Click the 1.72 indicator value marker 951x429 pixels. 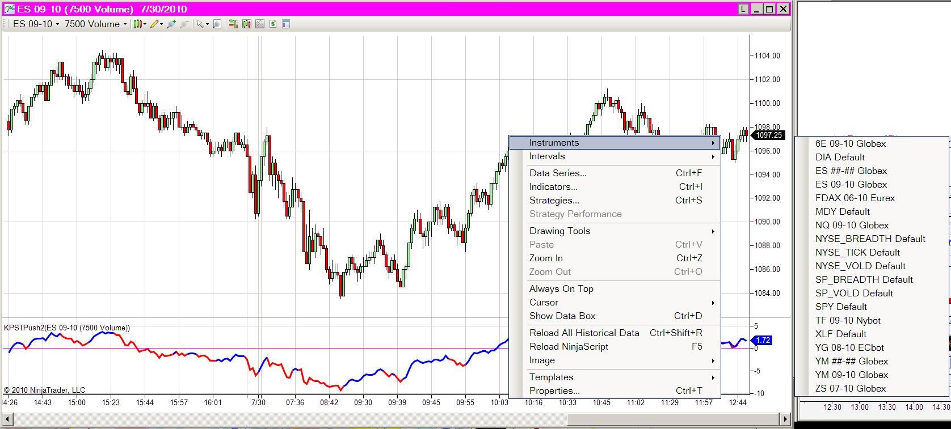pyautogui.click(x=761, y=341)
